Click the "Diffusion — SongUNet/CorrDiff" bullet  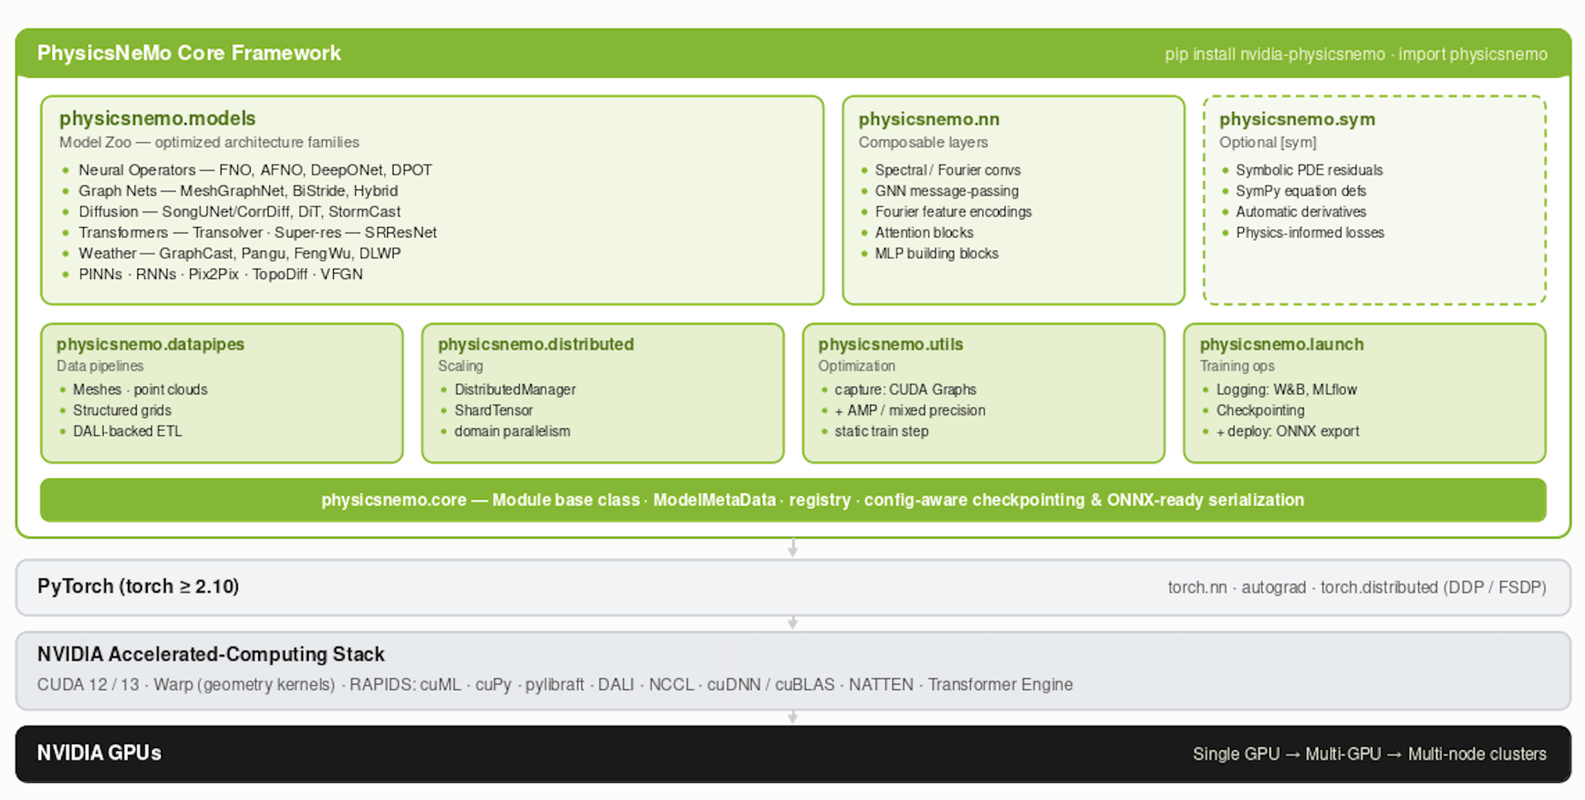pos(239,211)
